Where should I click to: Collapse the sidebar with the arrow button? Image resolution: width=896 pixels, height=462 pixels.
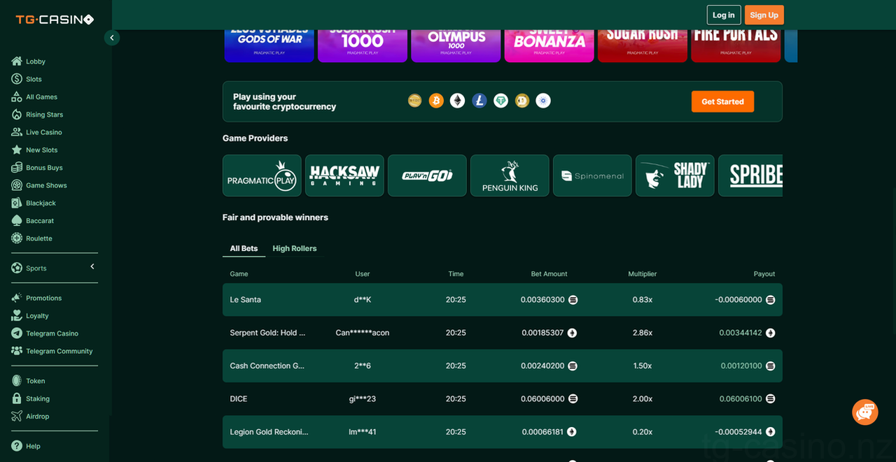click(x=112, y=38)
